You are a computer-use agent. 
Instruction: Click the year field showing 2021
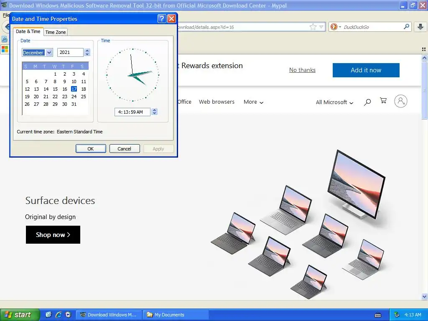[70, 52]
